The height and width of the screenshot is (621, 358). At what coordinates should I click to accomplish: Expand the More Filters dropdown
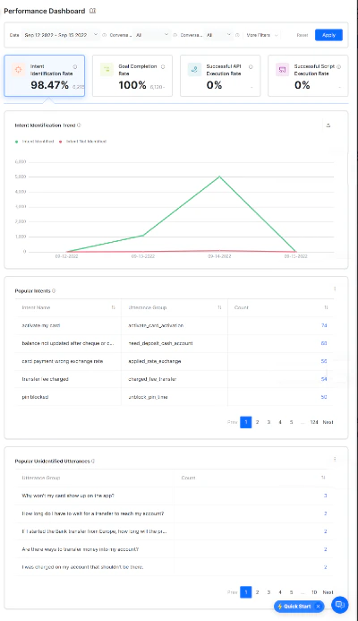pos(262,35)
